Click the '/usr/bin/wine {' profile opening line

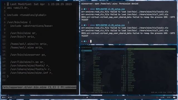tap(19, 22)
